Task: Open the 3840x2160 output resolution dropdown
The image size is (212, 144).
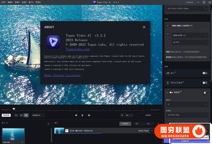Action: (x=190, y=36)
